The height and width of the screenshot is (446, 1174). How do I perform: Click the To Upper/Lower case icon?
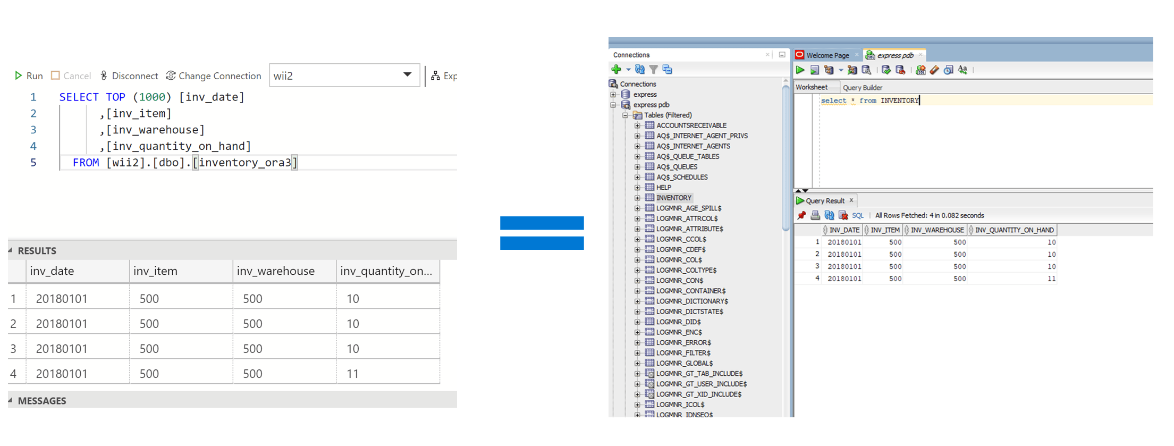963,70
